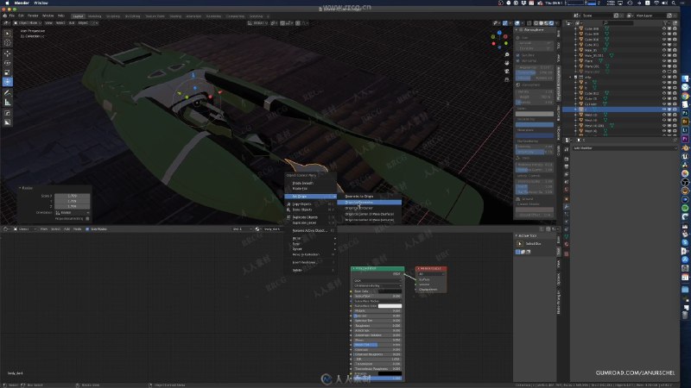The image size is (691, 388).
Task: Click Shade Smooth in context menu
Action: [303, 183]
